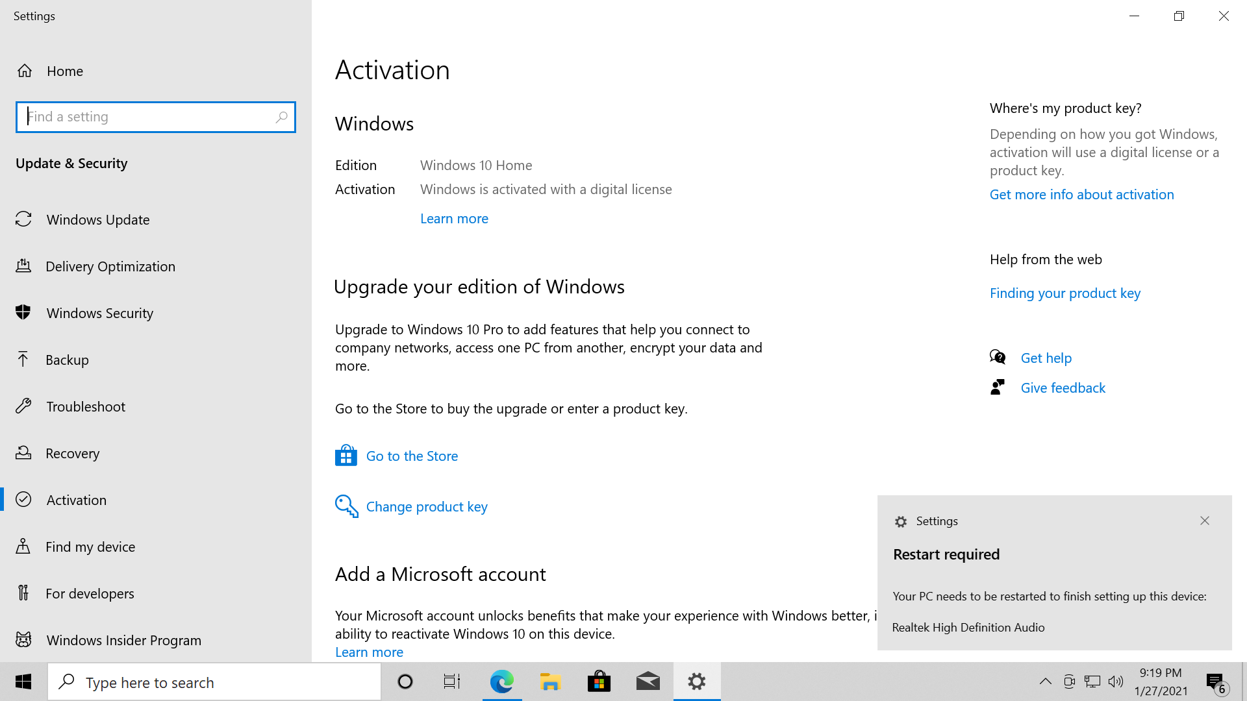The width and height of the screenshot is (1247, 701).
Task: Open the Microsoft Store from the taskbar
Action: click(x=599, y=682)
